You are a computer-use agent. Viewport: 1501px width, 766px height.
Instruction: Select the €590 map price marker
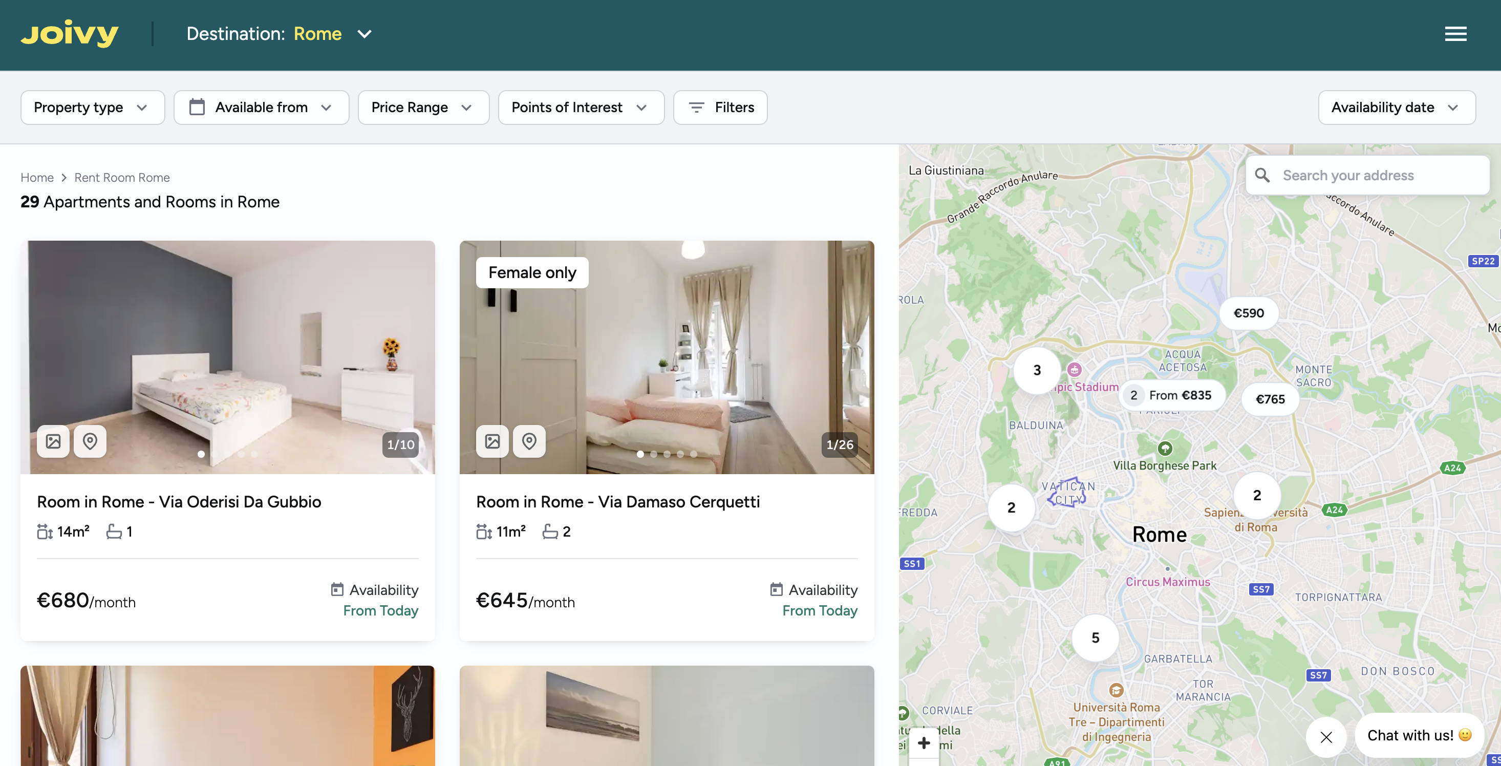(x=1248, y=313)
